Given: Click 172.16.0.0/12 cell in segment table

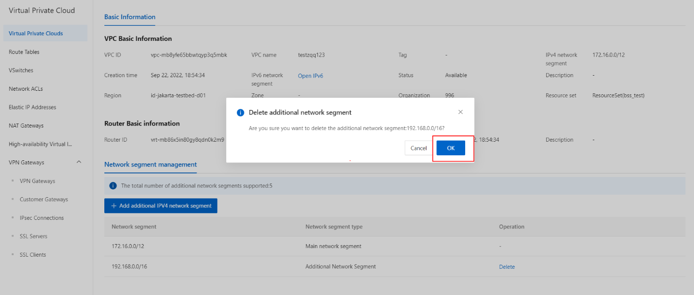Looking at the screenshot, I should click(x=128, y=246).
